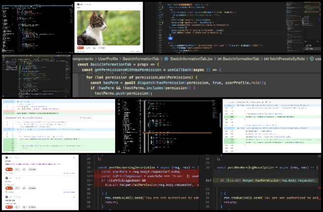The image size is (323, 212).
Task: Click the blue lightbulb icon in the code gutter
Action: [x=170, y=38]
